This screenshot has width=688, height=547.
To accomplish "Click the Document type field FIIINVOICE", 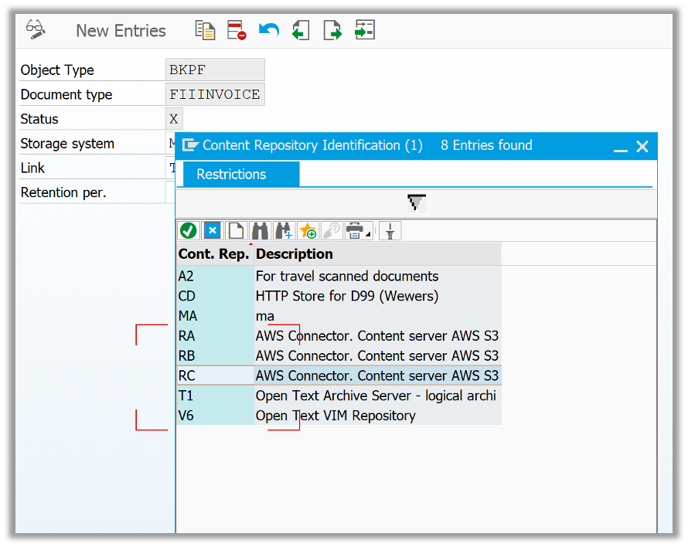I will tap(215, 94).
